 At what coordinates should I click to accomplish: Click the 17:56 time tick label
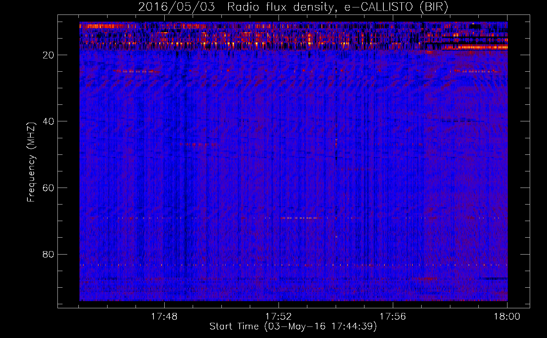[393, 317]
